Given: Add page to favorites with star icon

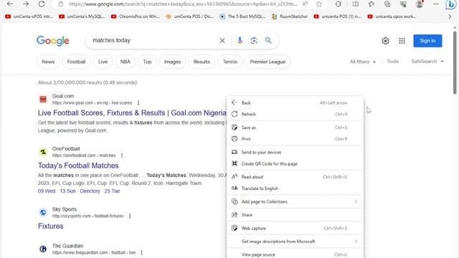Looking at the screenshot, I should point(319,4).
